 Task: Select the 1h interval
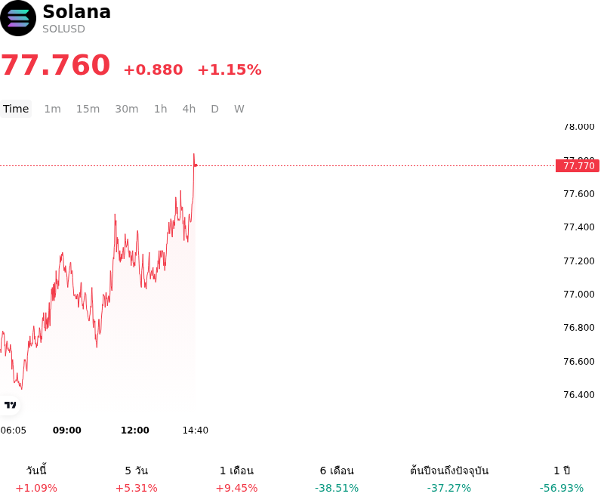coord(161,109)
